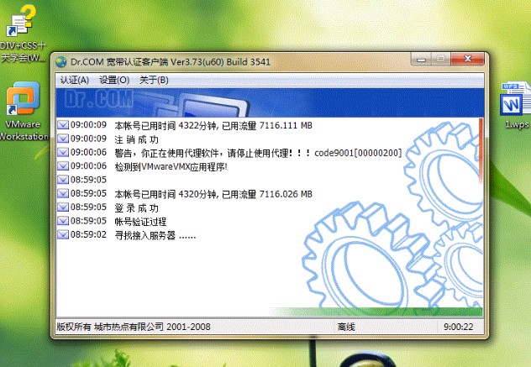Image resolution: width=531 pixels, height=367 pixels.
Task: Close the Dr.COM client window
Action: (x=468, y=59)
